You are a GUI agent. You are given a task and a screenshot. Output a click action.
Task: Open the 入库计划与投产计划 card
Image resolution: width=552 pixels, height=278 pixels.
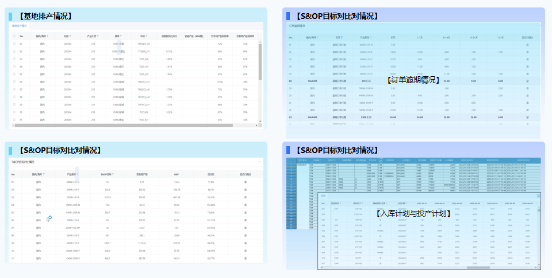click(x=412, y=213)
